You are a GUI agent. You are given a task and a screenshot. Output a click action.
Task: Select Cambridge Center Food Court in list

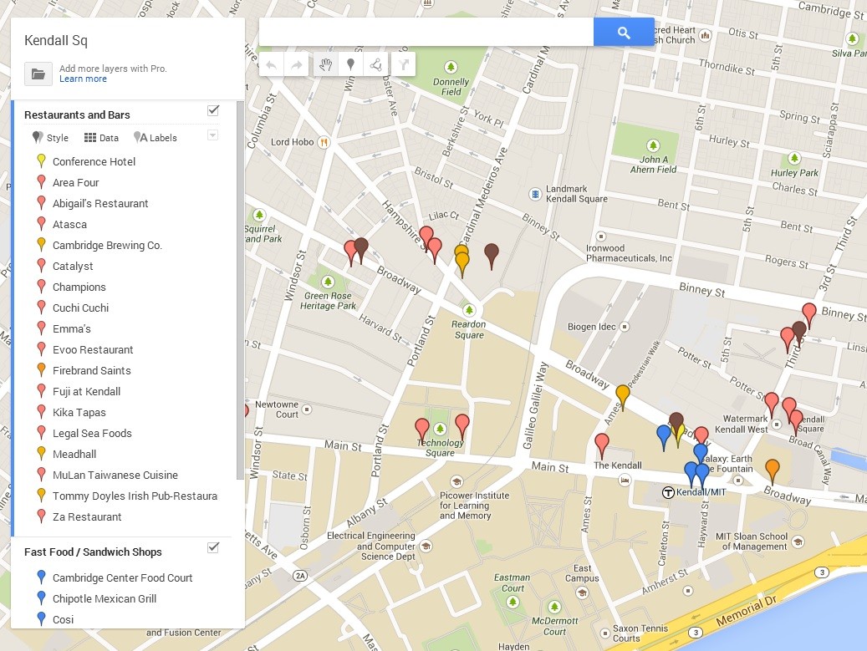click(125, 578)
